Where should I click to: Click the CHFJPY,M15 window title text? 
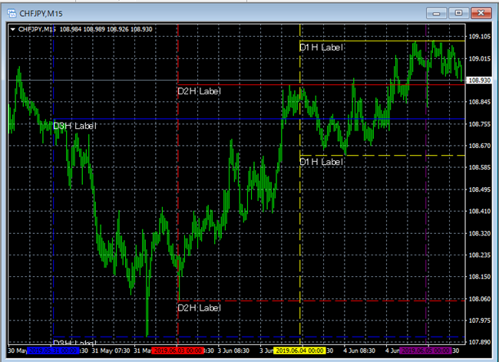coord(41,14)
